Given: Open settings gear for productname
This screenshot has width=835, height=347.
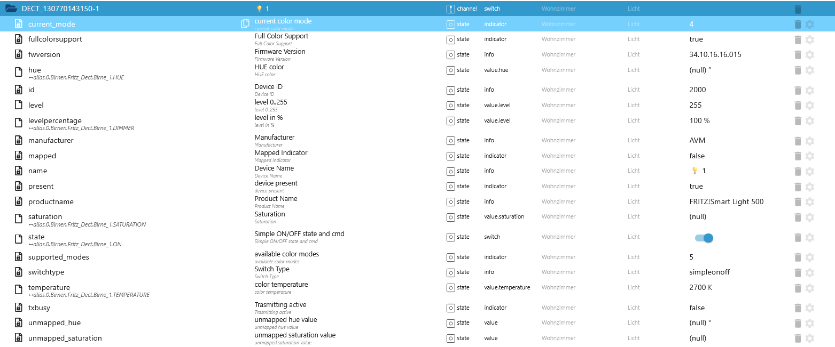Looking at the screenshot, I should (810, 202).
